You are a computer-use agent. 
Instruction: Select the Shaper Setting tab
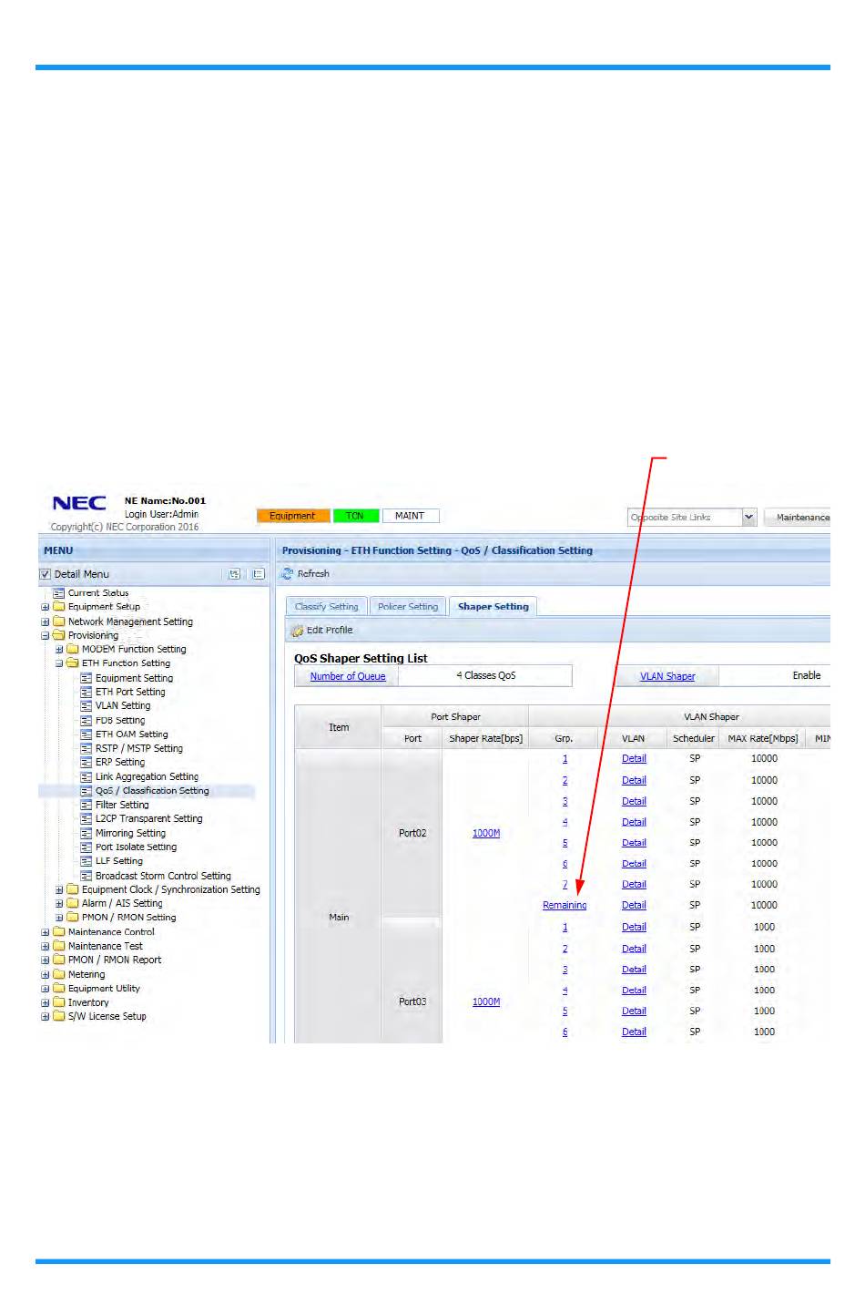point(493,607)
